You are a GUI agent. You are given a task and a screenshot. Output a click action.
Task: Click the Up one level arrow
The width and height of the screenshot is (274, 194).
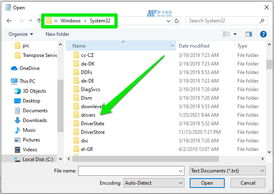pos(39,21)
